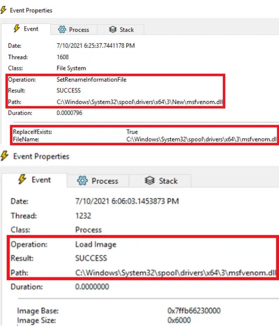Click thread value 1608
The image size is (279, 326).
(63, 57)
